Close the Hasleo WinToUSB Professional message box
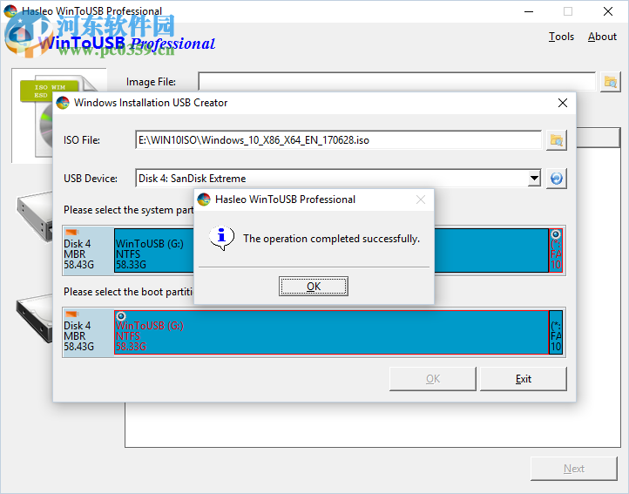 click(421, 200)
